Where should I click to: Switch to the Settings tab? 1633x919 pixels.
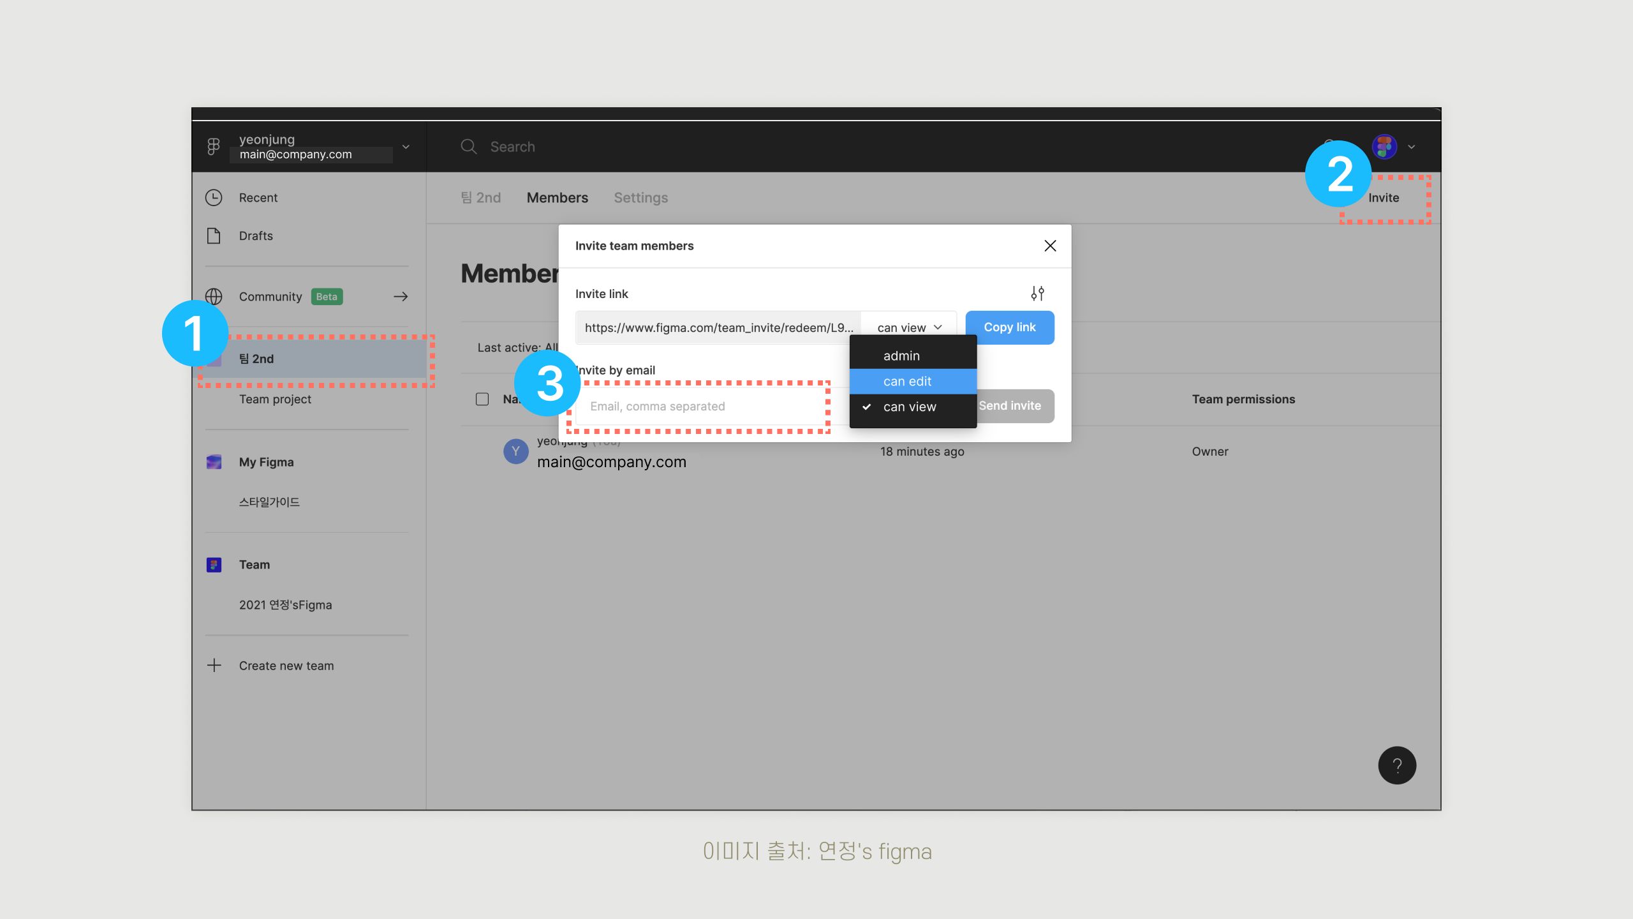coord(640,198)
